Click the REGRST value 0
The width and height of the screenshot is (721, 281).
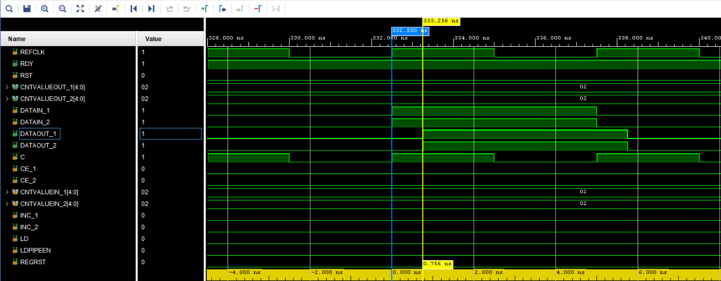(143, 262)
